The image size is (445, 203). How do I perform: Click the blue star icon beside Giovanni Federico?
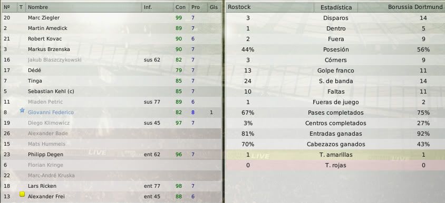click(x=22, y=110)
